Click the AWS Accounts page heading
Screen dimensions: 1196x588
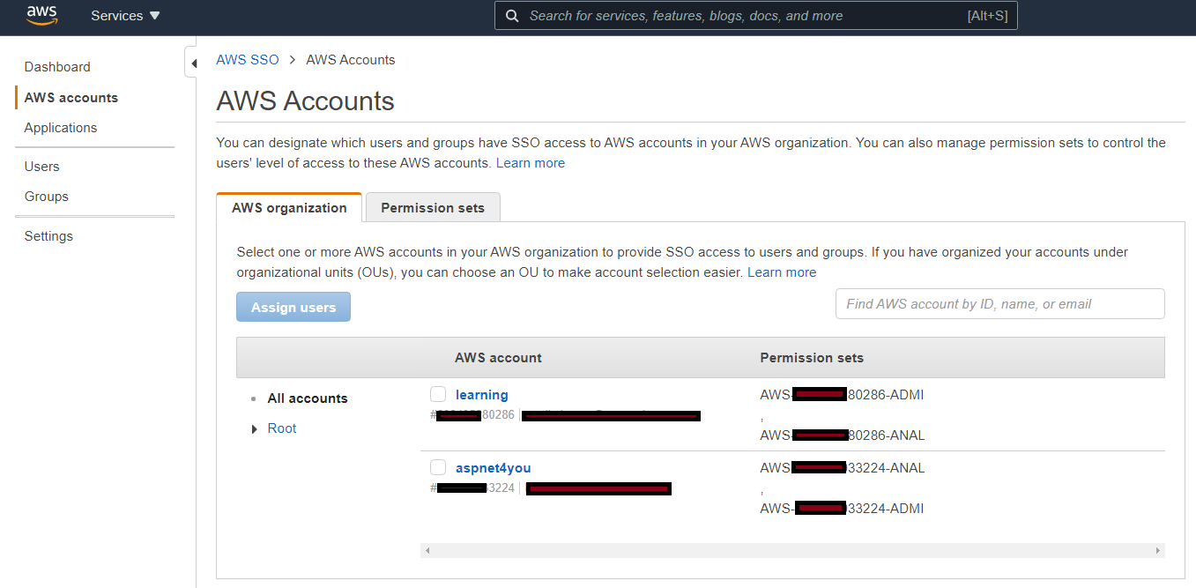(x=305, y=101)
